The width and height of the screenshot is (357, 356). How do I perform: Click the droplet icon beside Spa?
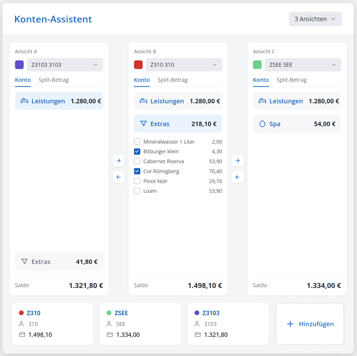pyautogui.click(x=262, y=124)
